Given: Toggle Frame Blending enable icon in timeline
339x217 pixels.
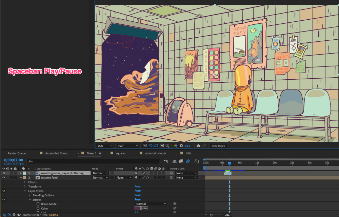Looking at the screenshot, I should click(x=181, y=161).
